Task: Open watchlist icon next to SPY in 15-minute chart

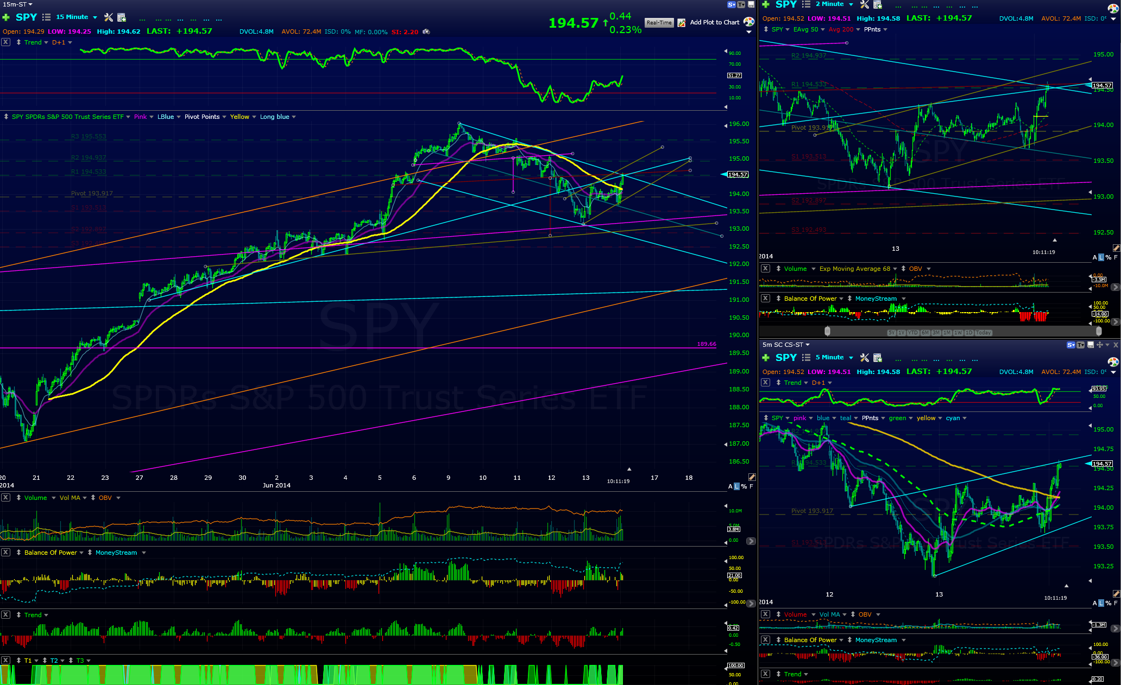Action: [46, 17]
